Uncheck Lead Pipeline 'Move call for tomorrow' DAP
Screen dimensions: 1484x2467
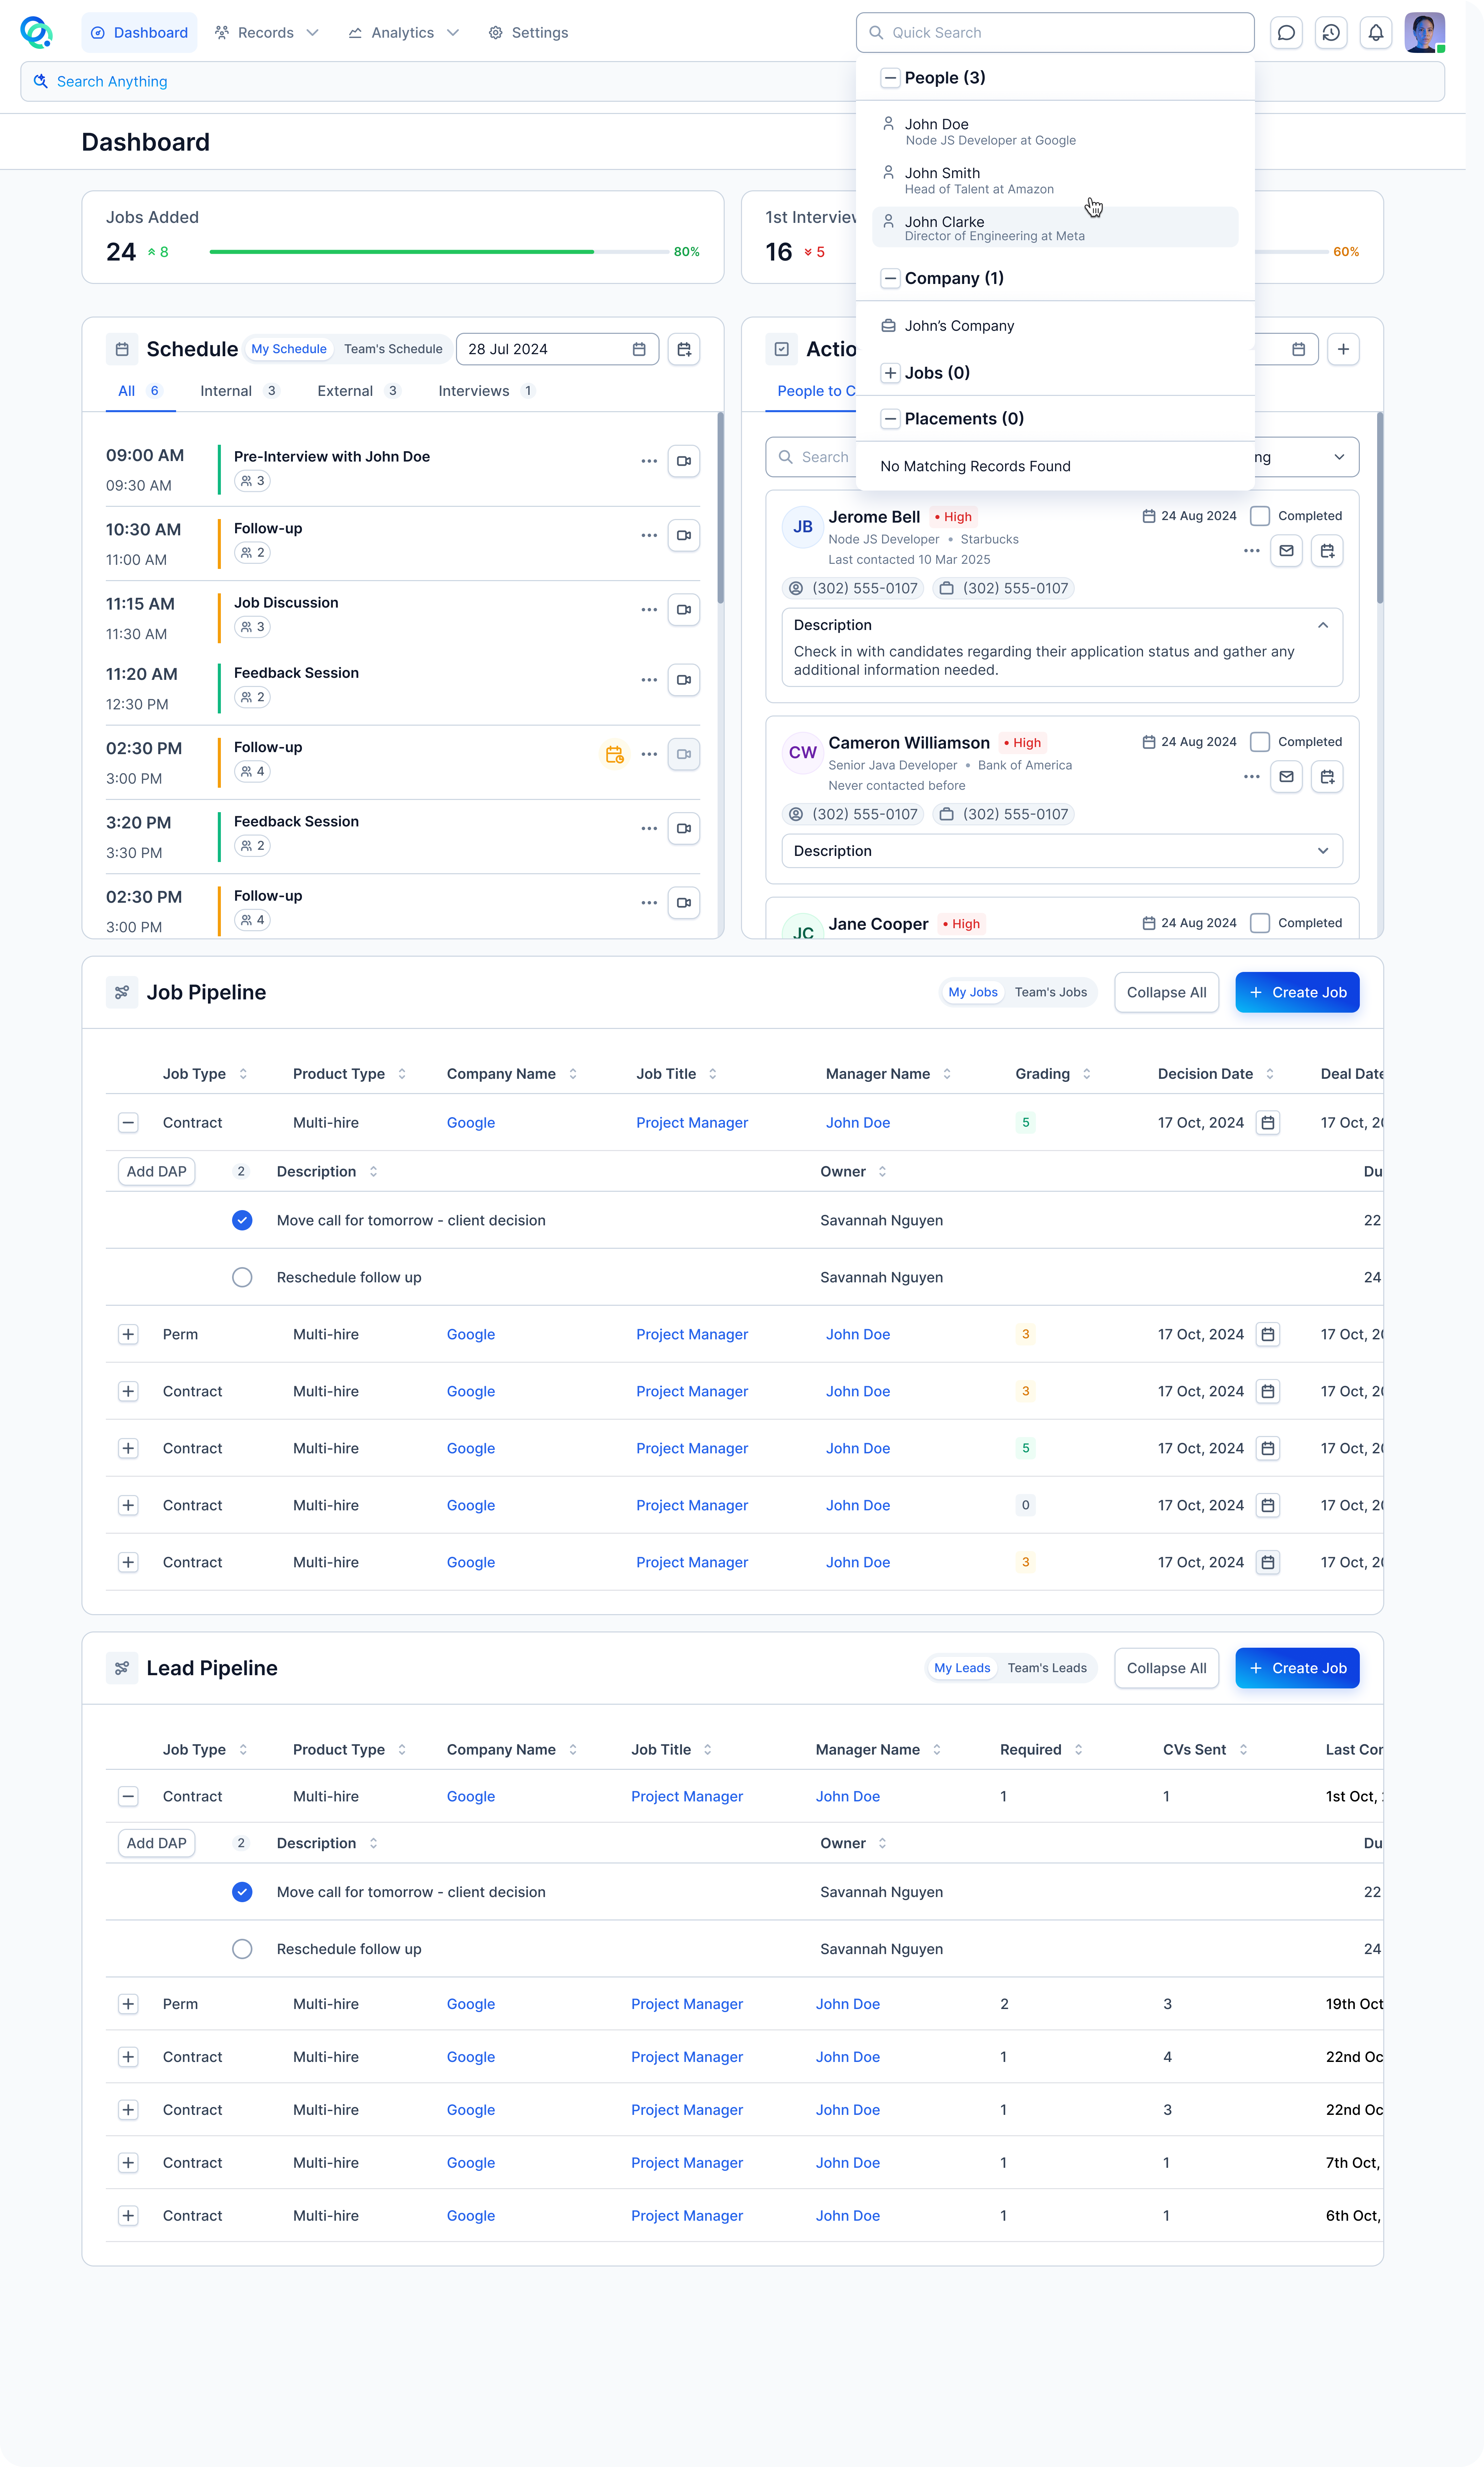[x=242, y=1892]
